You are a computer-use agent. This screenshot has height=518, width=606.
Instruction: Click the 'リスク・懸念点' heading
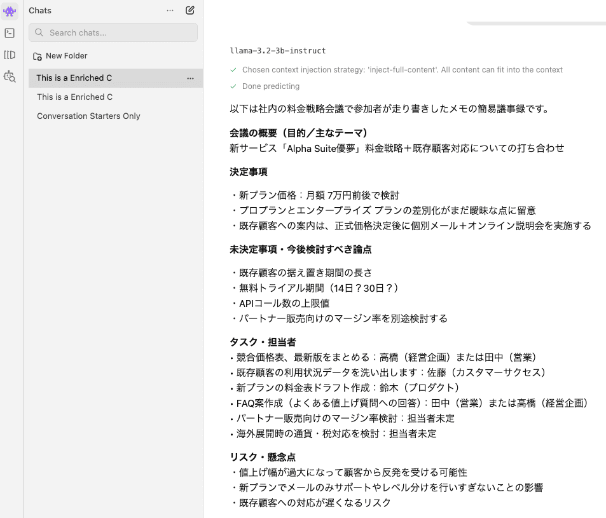click(263, 458)
